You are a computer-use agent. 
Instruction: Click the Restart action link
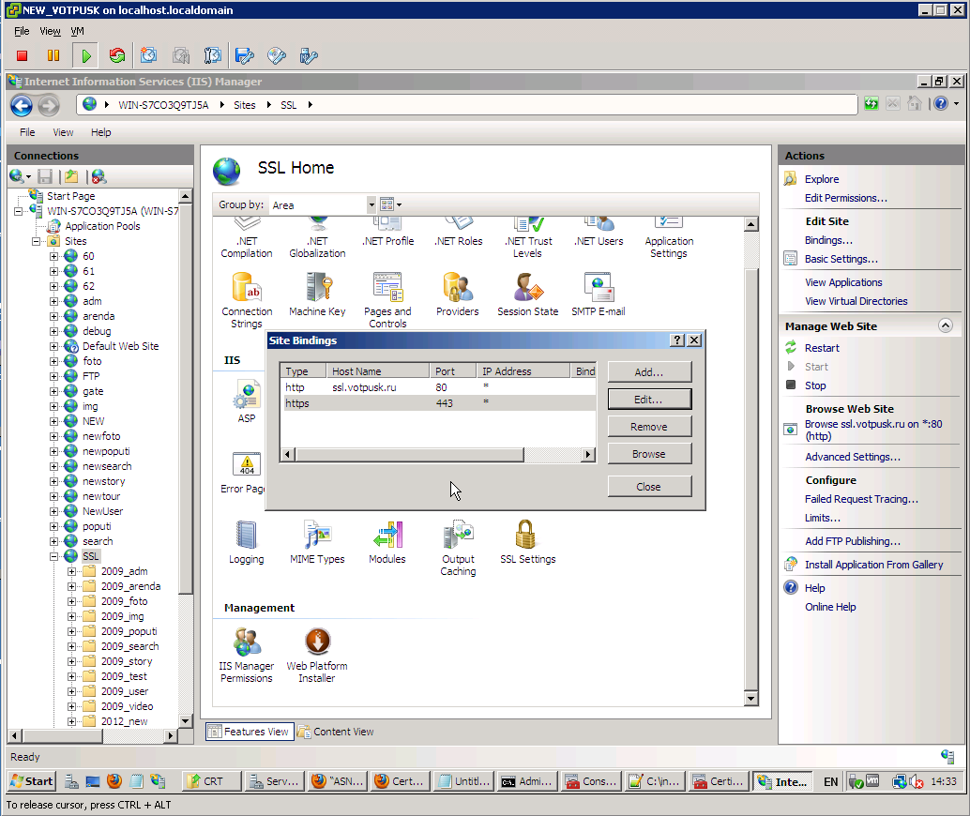click(x=822, y=348)
